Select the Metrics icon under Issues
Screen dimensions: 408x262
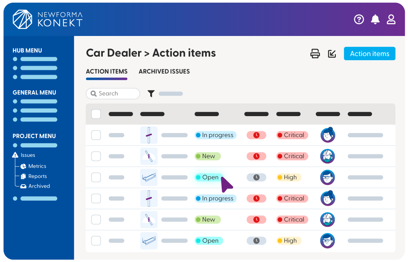[24, 166]
